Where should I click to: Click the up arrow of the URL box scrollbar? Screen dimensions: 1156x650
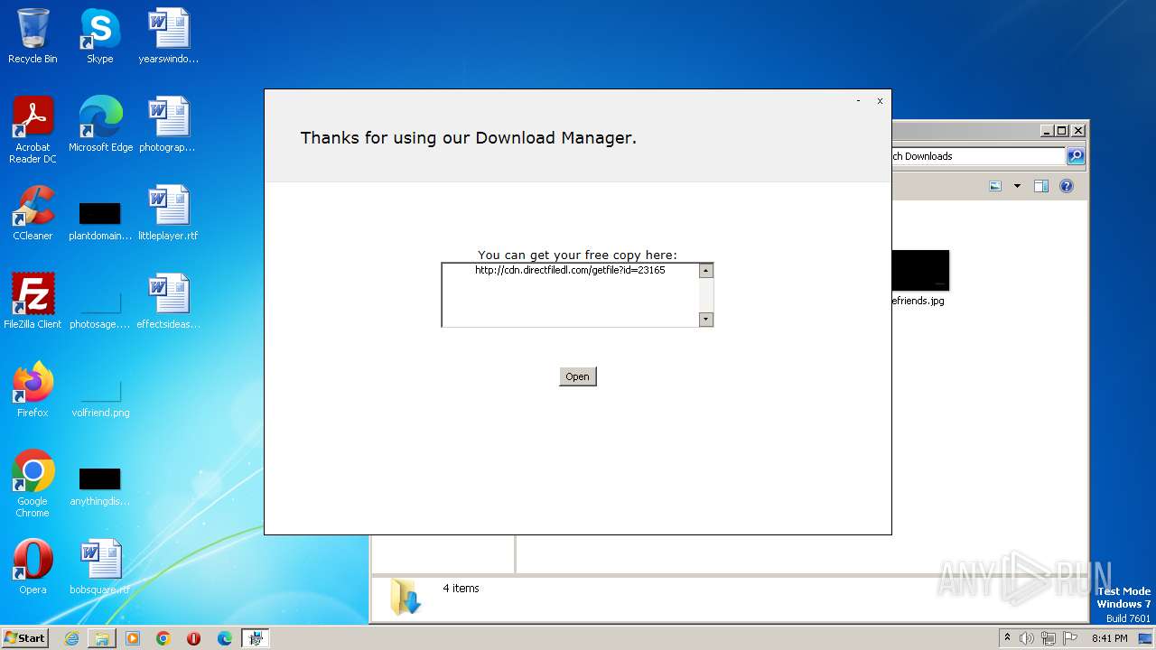(706, 271)
